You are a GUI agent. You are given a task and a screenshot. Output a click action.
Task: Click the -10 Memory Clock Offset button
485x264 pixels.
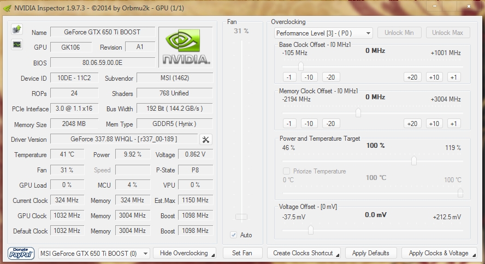pos(309,123)
